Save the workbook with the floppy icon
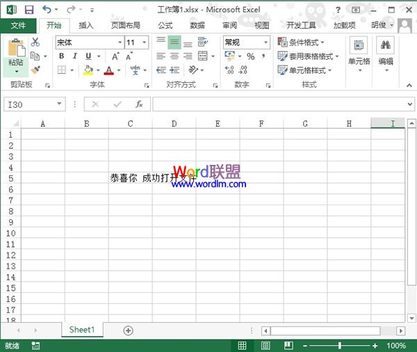The image size is (417, 352). pyautogui.click(x=29, y=10)
